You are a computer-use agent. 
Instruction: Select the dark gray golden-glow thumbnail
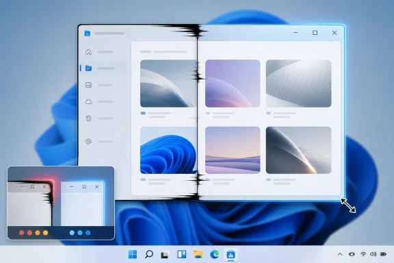coord(298,150)
